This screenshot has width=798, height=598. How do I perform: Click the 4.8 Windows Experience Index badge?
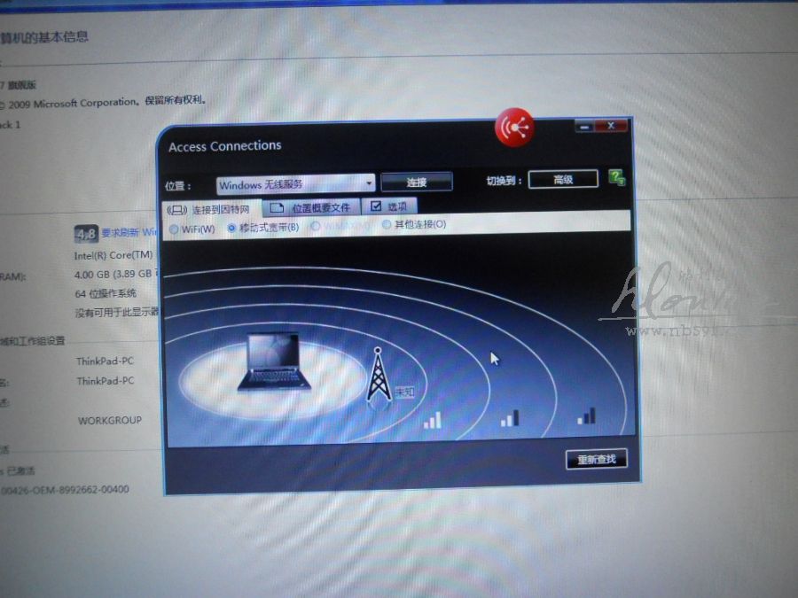tap(85, 235)
